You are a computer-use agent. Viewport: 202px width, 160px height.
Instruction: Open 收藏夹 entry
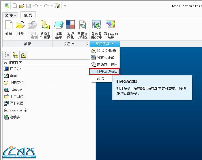click(12, 117)
